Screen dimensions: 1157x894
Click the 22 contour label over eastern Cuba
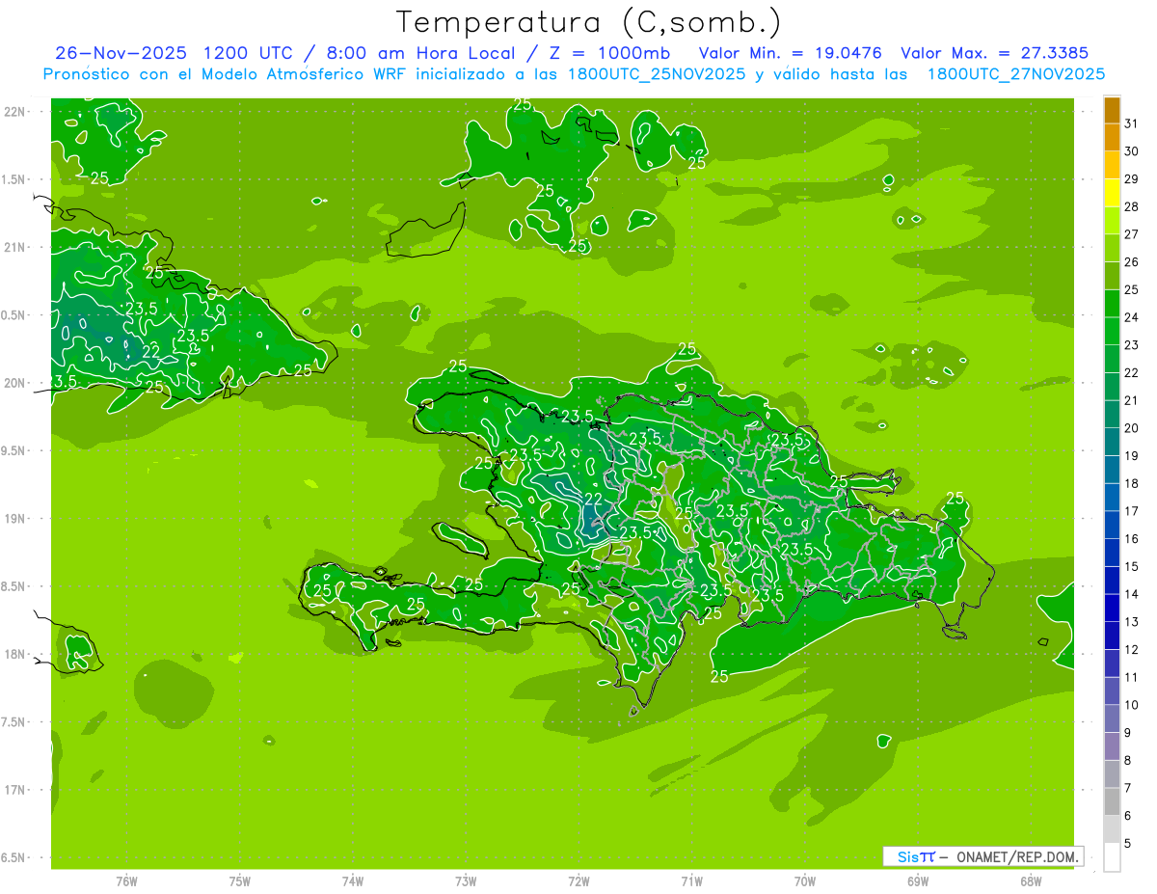click(151, 352)
